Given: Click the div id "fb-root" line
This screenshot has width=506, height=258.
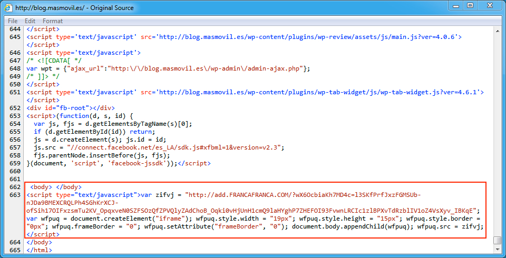Looking at the screenshot, I should pos(71,108).
